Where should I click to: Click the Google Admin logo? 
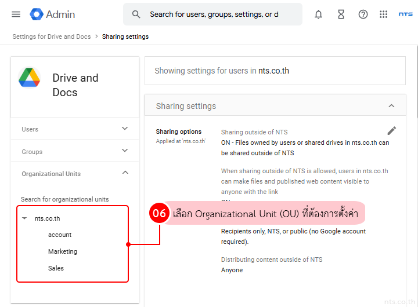pos(37,14)
